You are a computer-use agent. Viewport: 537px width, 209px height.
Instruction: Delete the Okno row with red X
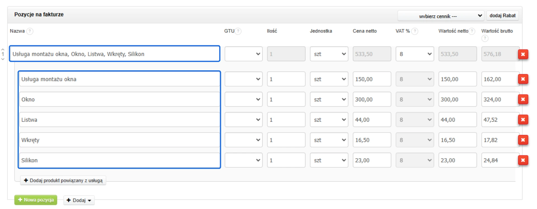click(523, 99)
